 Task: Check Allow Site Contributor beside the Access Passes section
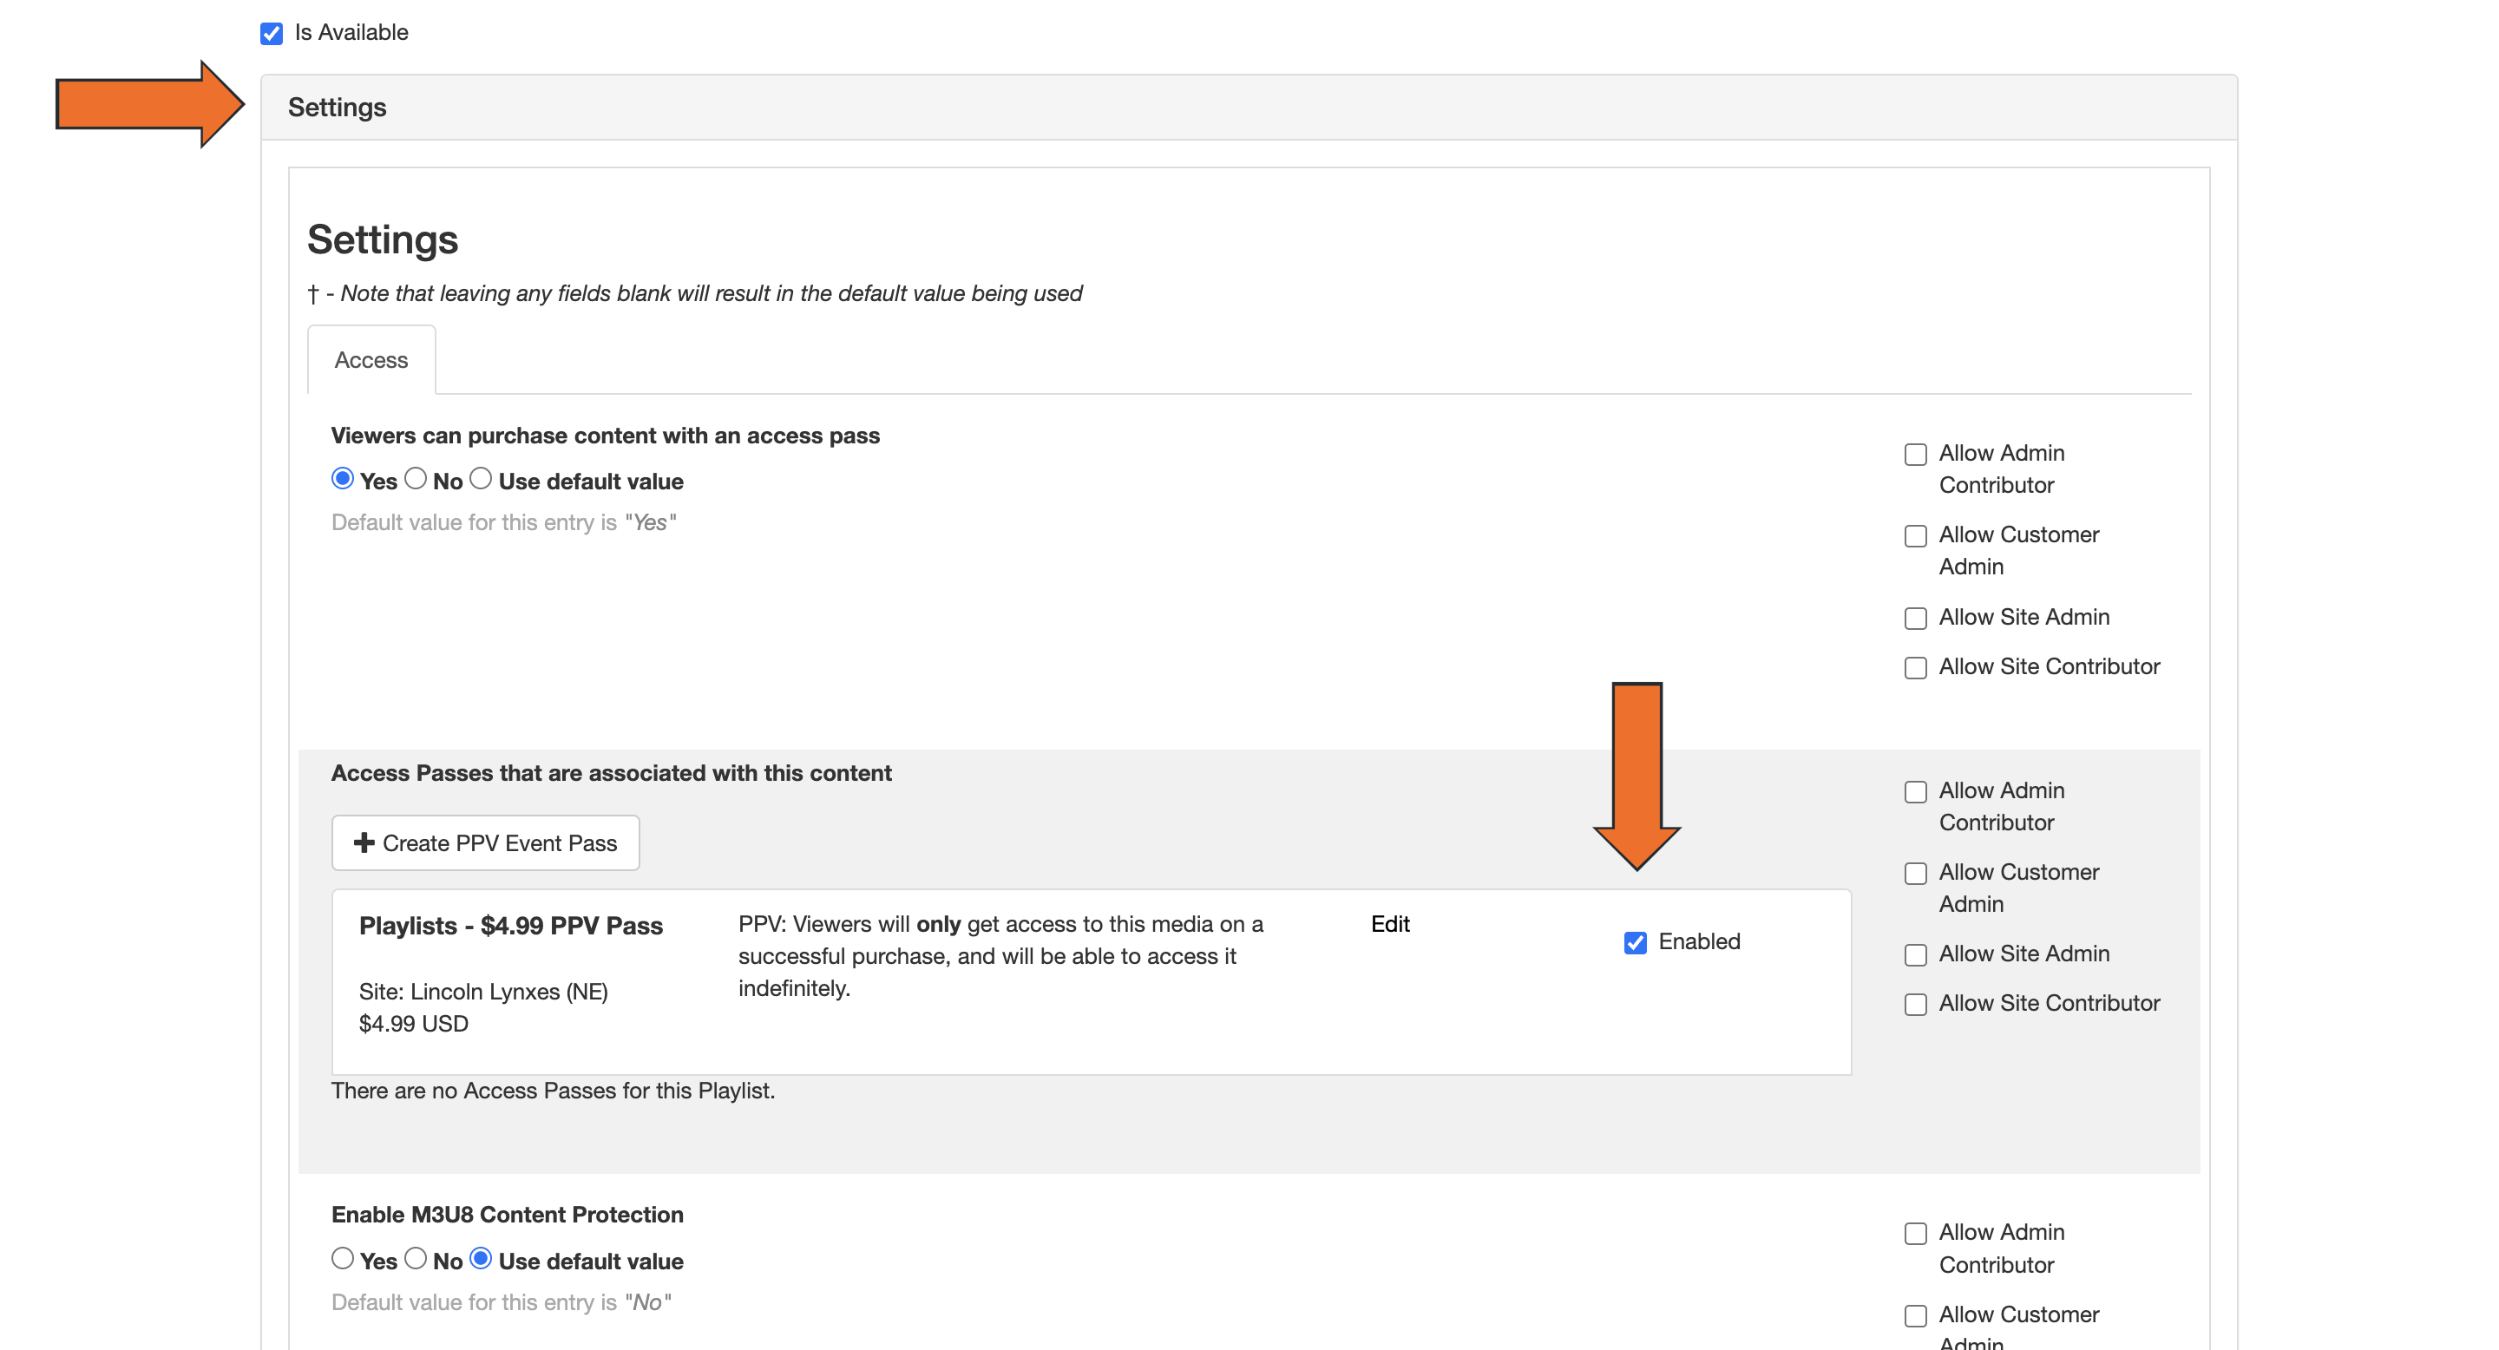pyautogui.click(x=1915, y=1004)
